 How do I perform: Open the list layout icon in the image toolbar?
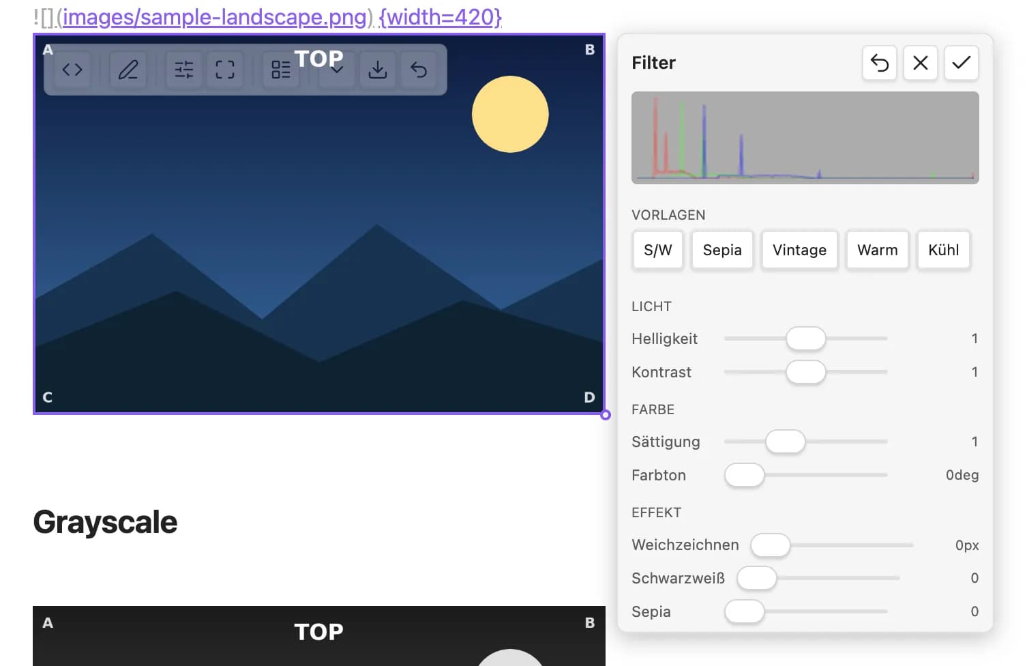281,70
